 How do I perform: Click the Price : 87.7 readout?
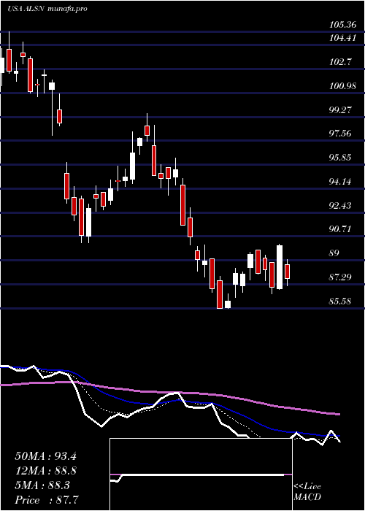(45, 500)
